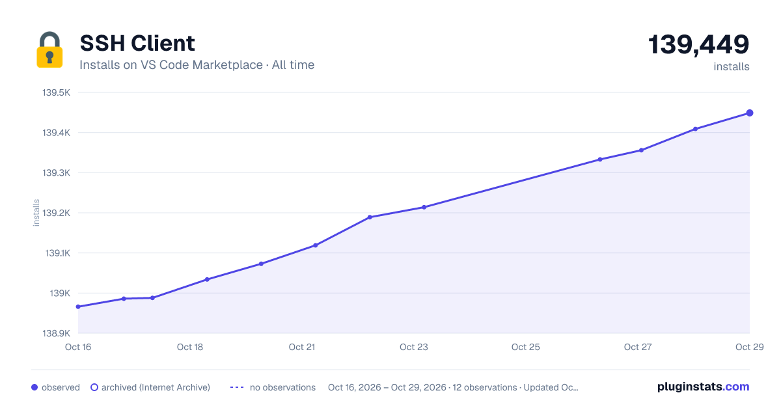Click the yellow padlock SSH Client icon
This screenshot has width=781, height=410.
point(49,49)
